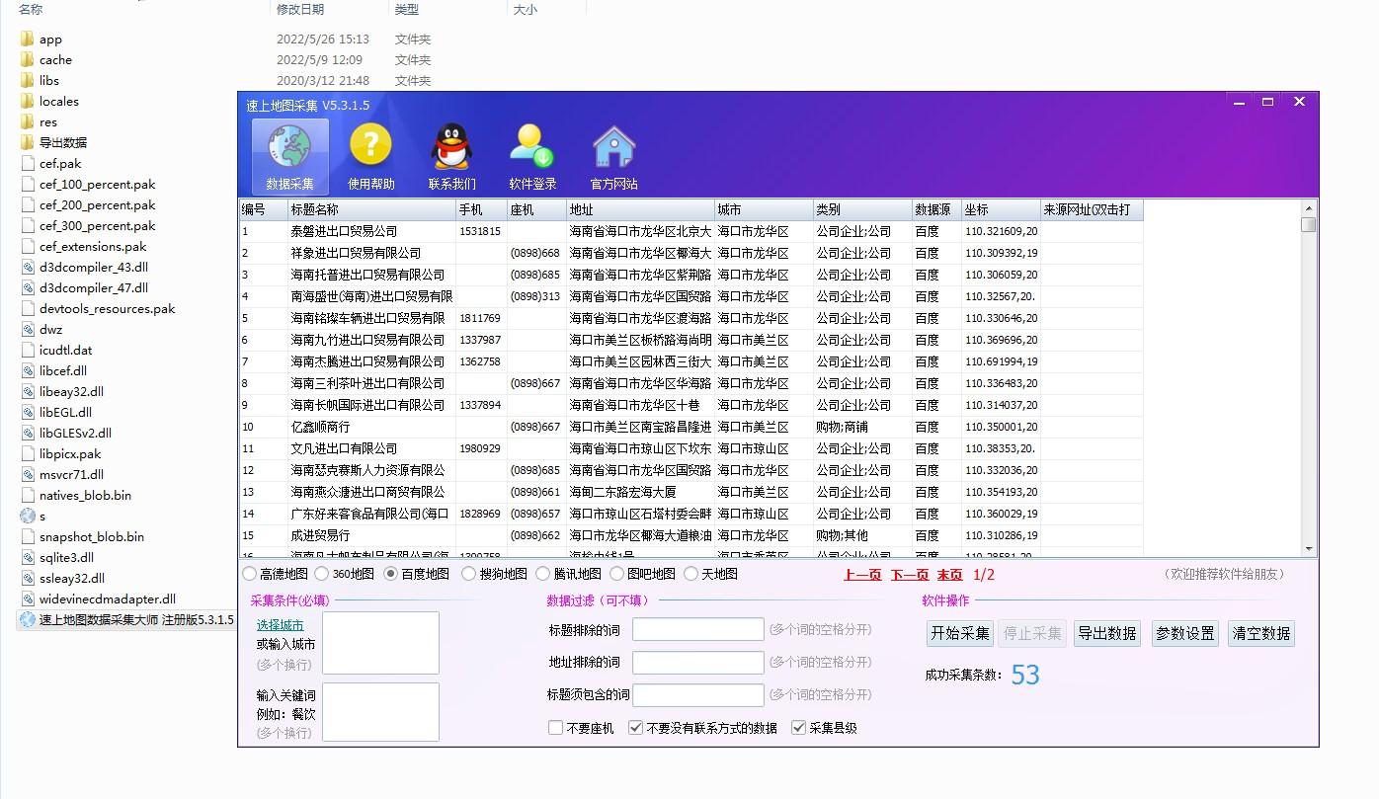Click the icudtl.dat file icon
The height and width of the screenshot is (799, 1379).
pos(27,351)
